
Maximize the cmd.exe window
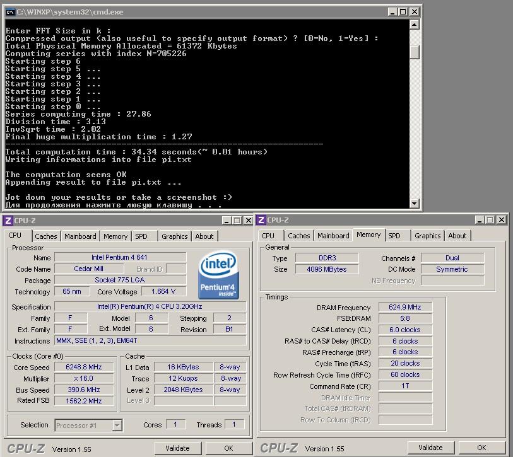click(x=403, y=12)
